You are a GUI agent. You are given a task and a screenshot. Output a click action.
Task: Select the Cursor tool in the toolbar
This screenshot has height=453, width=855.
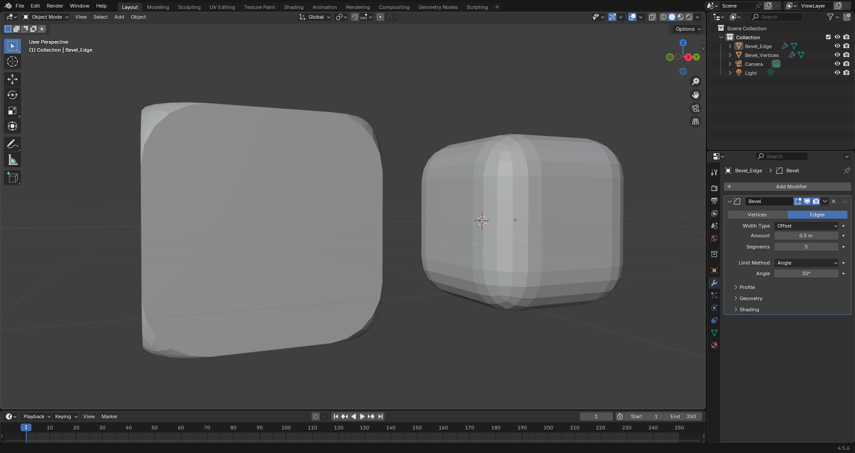click(x=12, y=61)
